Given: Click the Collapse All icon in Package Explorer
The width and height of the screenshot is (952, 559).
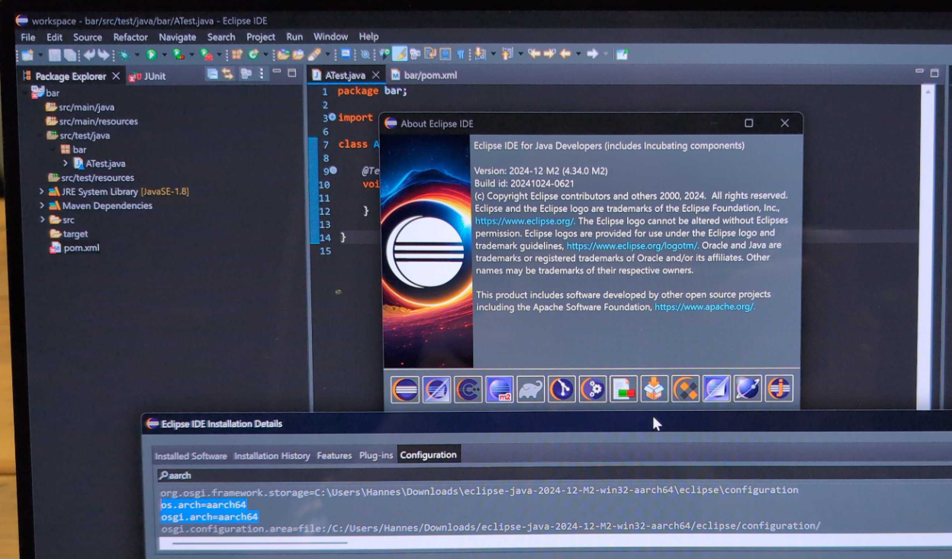Looking at the screenshot, I should pyautogui.click(x=212, y=74).
